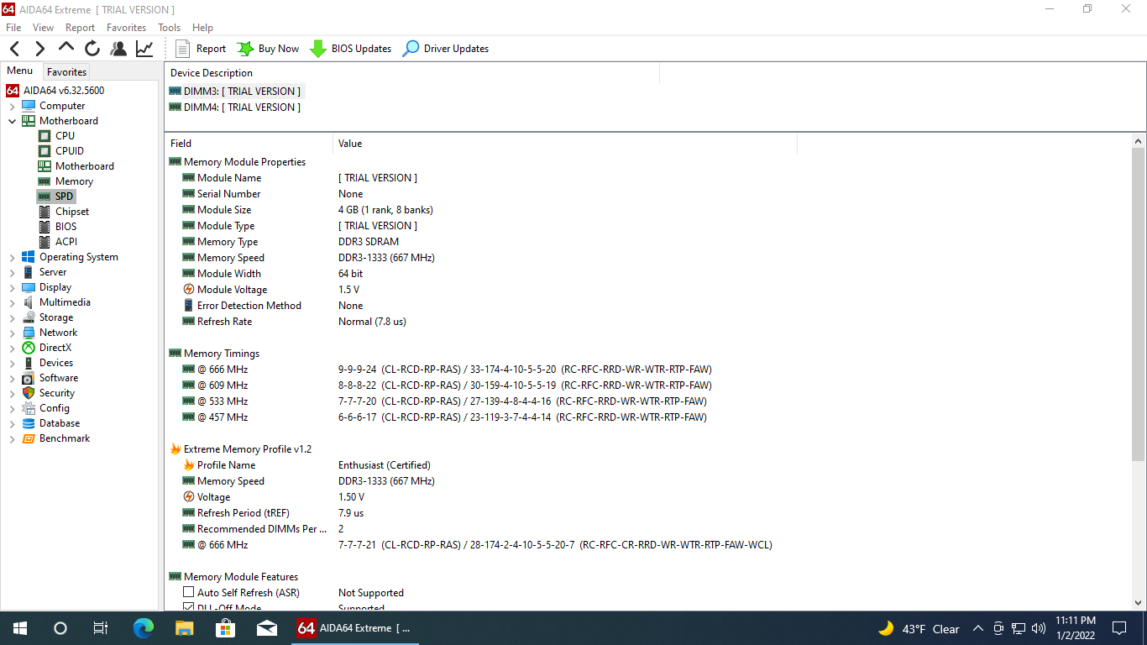Click the scroll down arrow of details pane
Image resolution: width=1147 pixels, height=645 pixels.
[1139, 602]
